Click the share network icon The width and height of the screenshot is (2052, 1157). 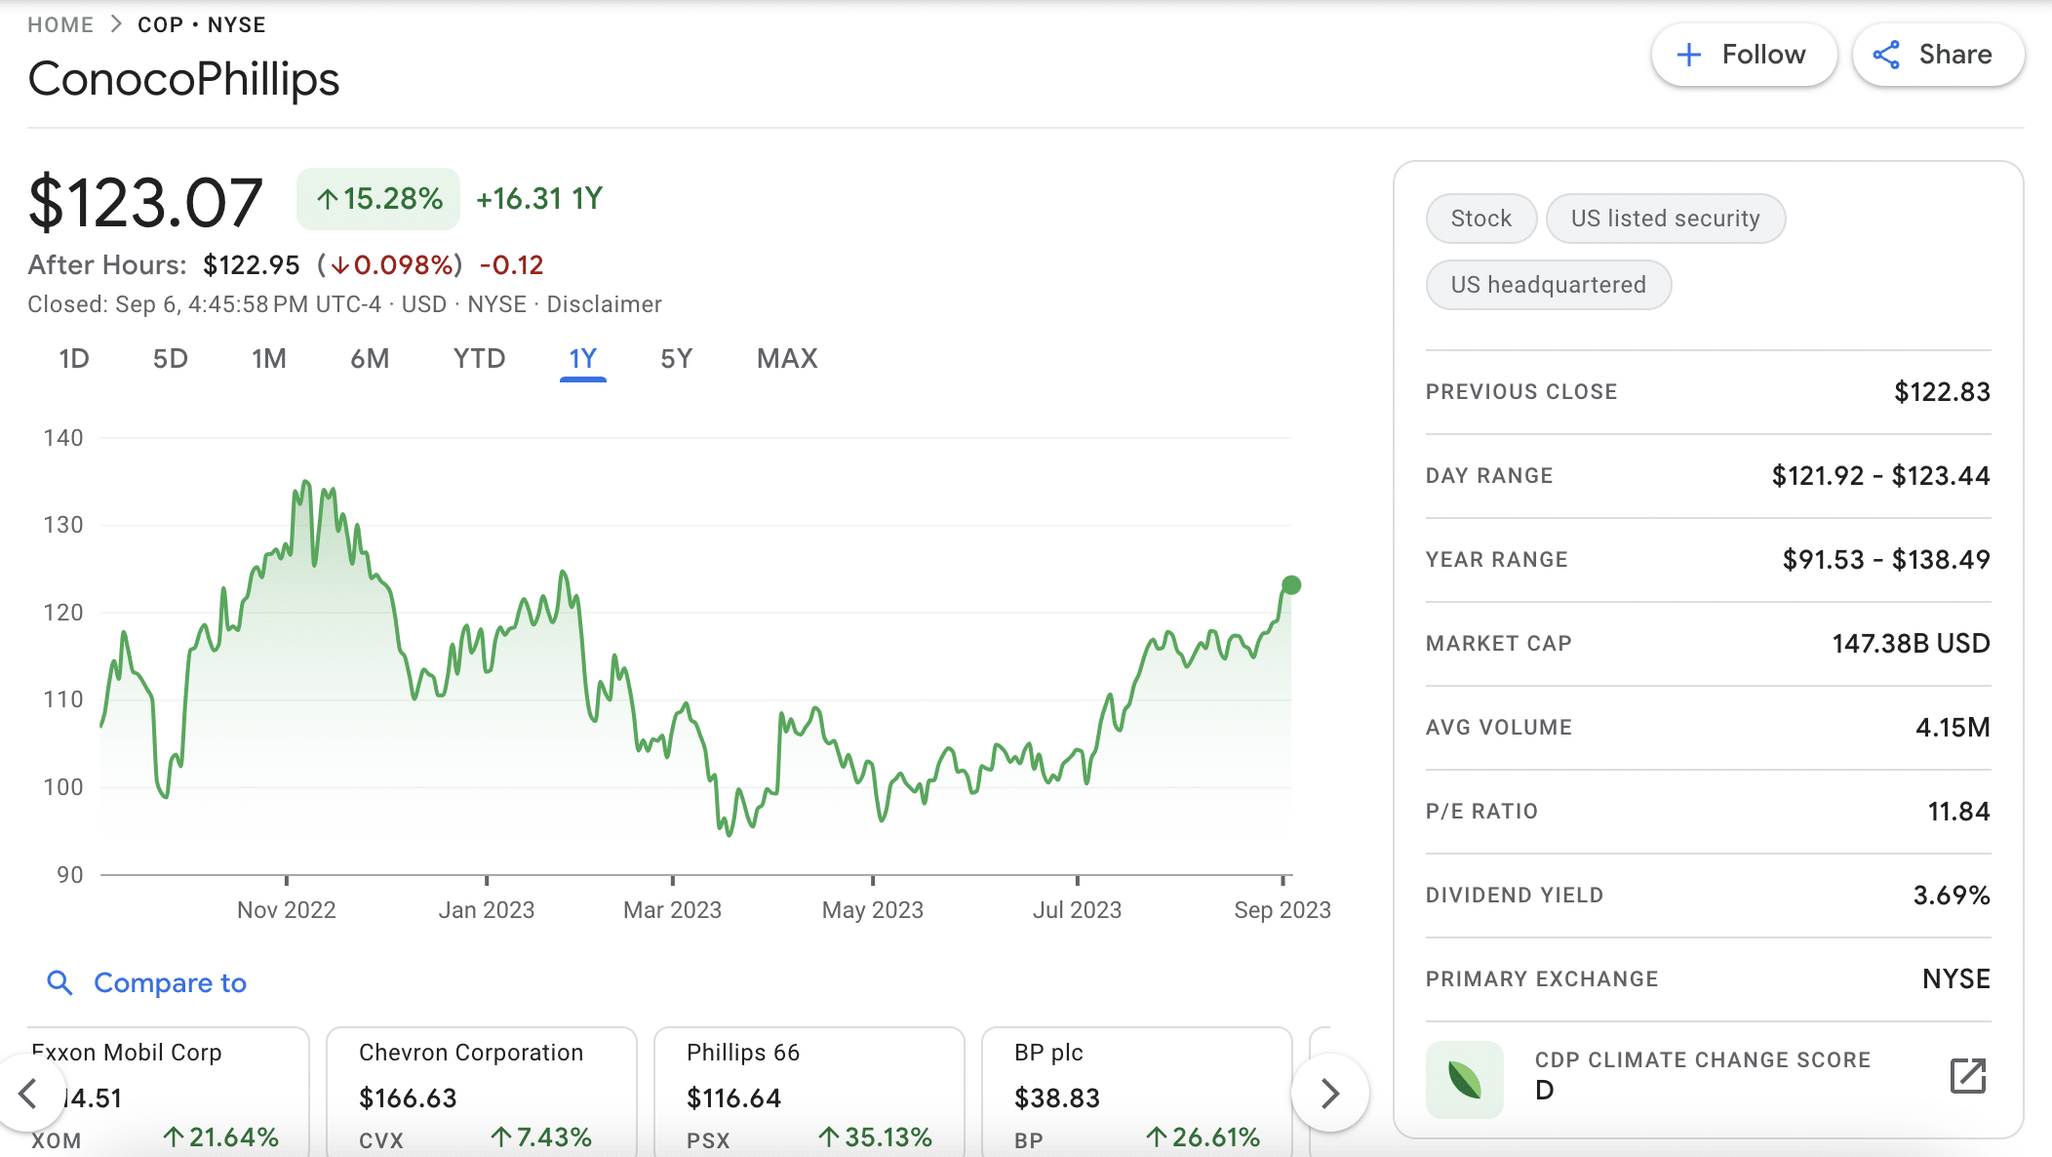click(1886, 55)
